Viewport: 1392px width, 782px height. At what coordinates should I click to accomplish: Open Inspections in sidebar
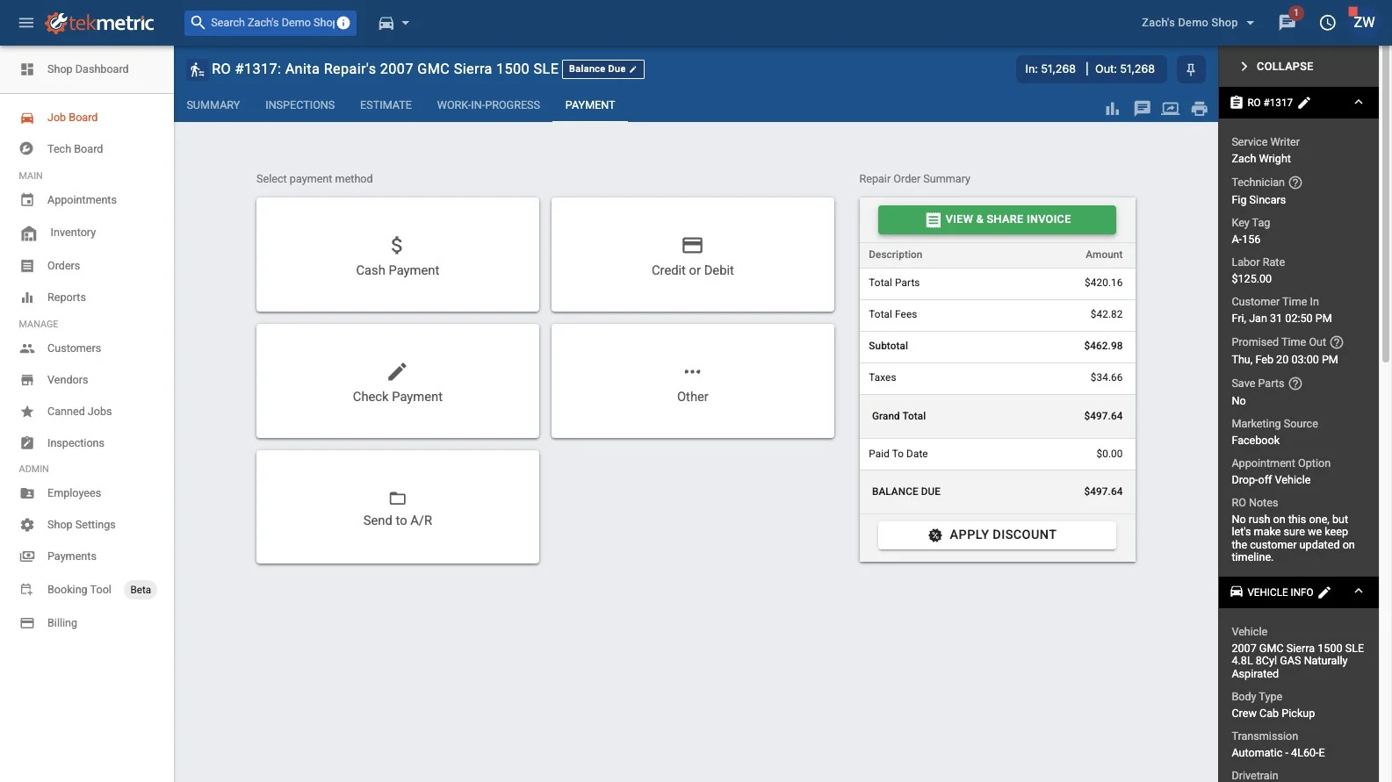[x=87, y=443]
